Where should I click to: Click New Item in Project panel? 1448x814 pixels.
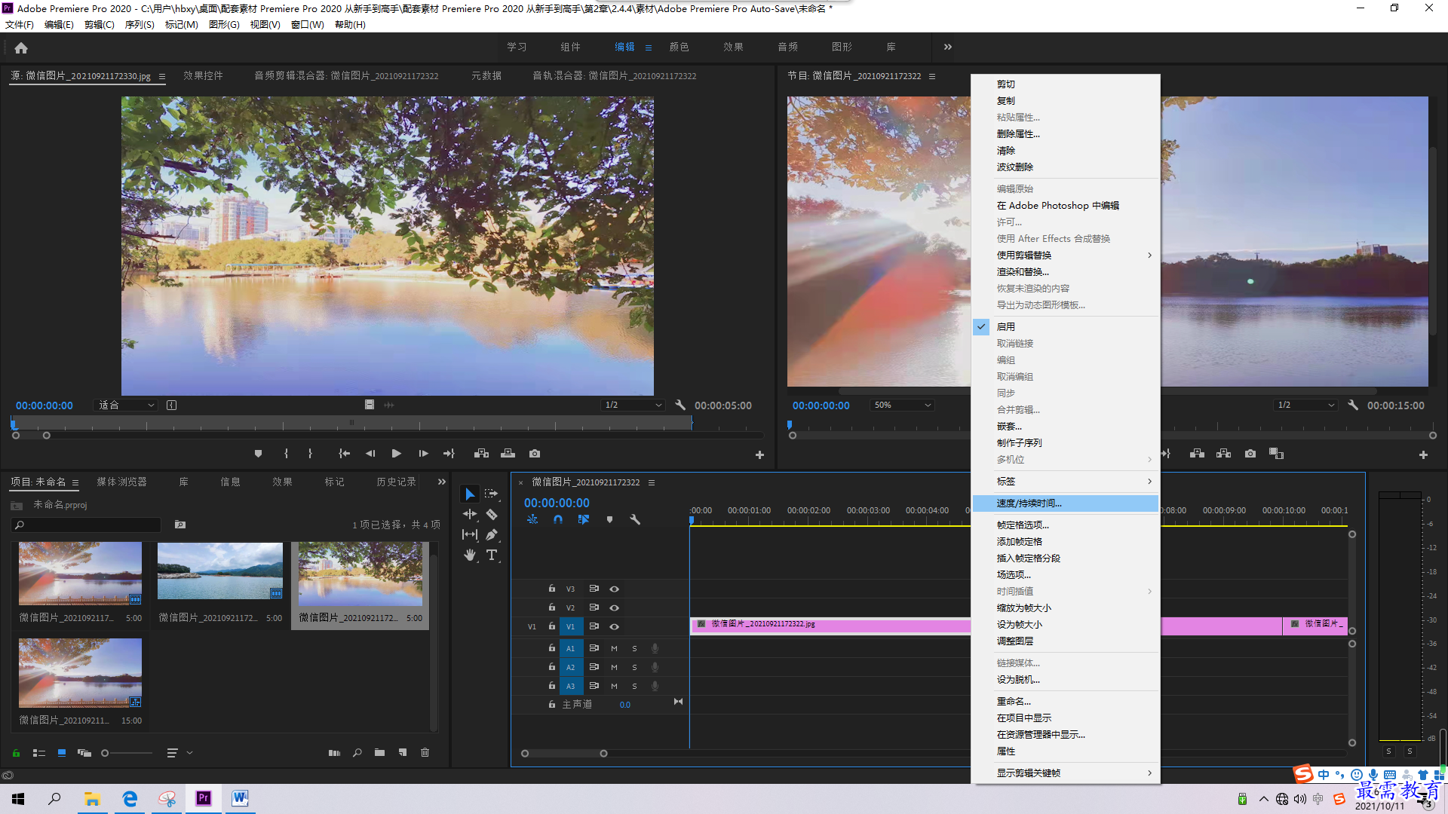pyautogui.click(x=403, y=752)
